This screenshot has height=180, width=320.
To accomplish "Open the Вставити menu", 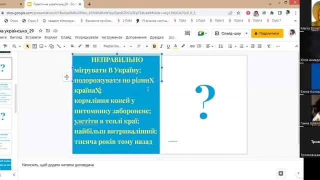I will click(x=33, y=37).
